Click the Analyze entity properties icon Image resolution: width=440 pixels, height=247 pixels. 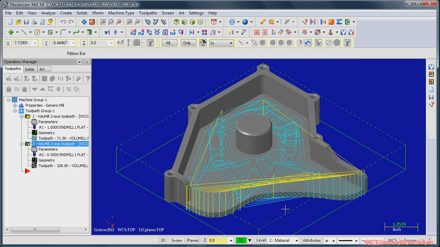305,22
